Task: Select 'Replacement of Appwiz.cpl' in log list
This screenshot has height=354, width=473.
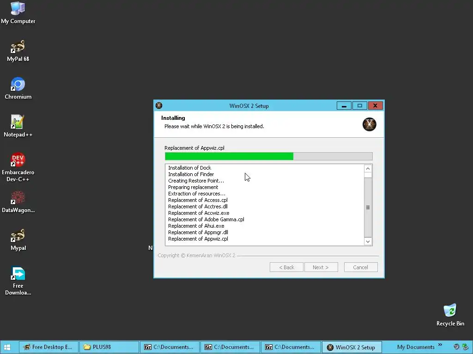Action: tap(198, 239)
